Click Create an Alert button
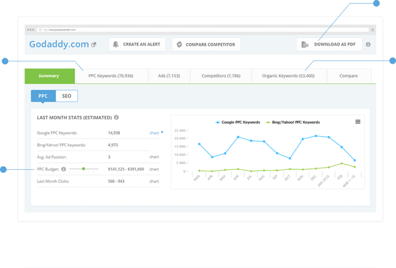This screenshot has width=396, height=268. pyautogui.click(x=137, y=44)
